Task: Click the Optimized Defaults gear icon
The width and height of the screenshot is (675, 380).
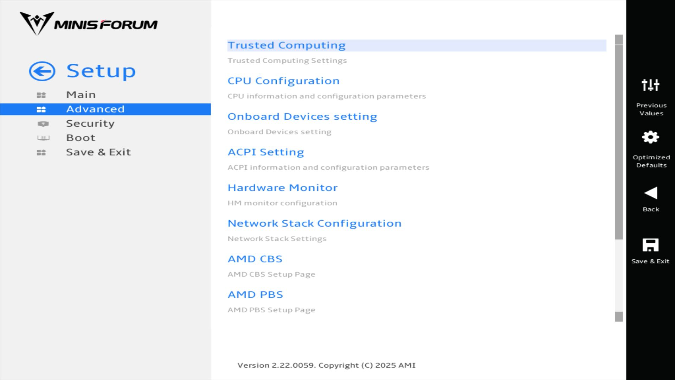Action: point(650,137)
